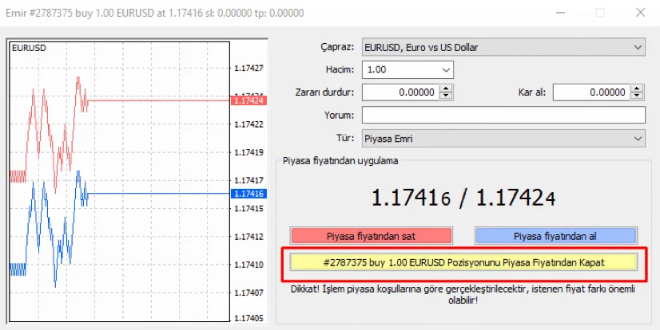This screenshot has width=660, height=330.
Task: Increase Kar al with up arrow
Action: (637, 88)
